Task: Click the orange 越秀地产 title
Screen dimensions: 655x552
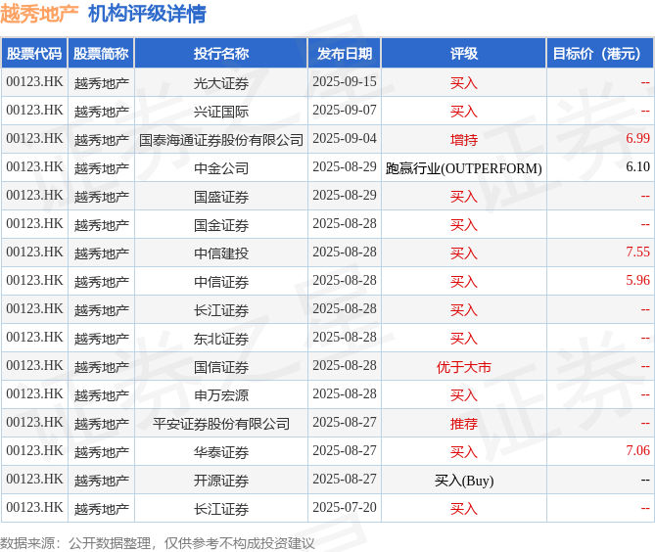Action: coord(39,14)
